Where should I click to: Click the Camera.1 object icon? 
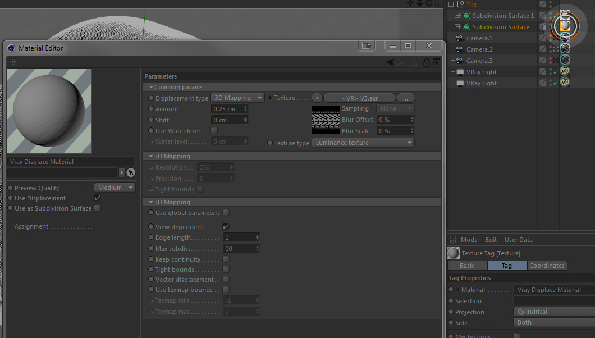pos(460,38)
